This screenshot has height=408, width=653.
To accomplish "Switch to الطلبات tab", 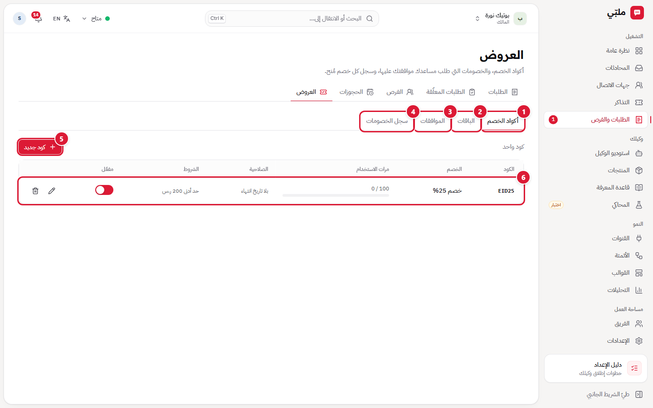I will tap(503, 92).
